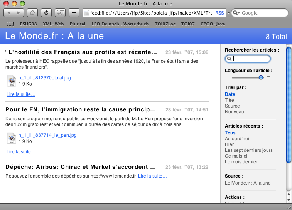292x210 pixels.
Task: Click the Web Clip scissors icon
Action: click(60, 13)
